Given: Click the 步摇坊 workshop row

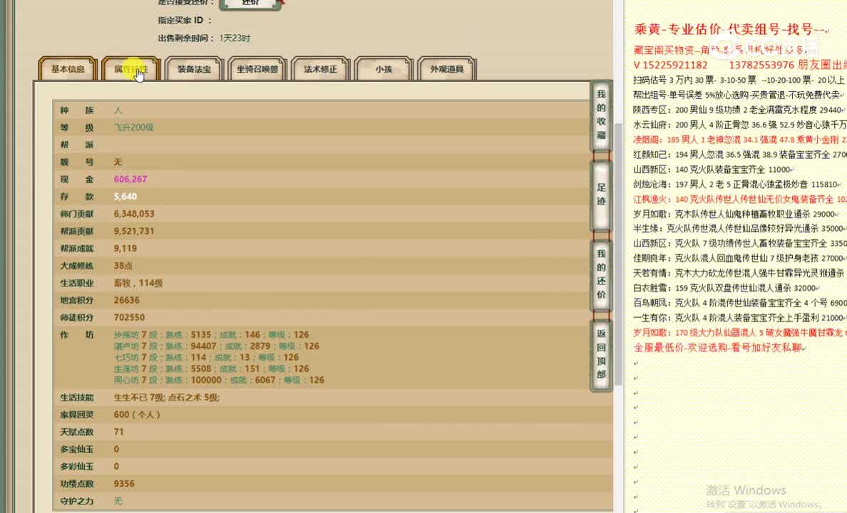Looking at the screenshot, I should (211, 335).
